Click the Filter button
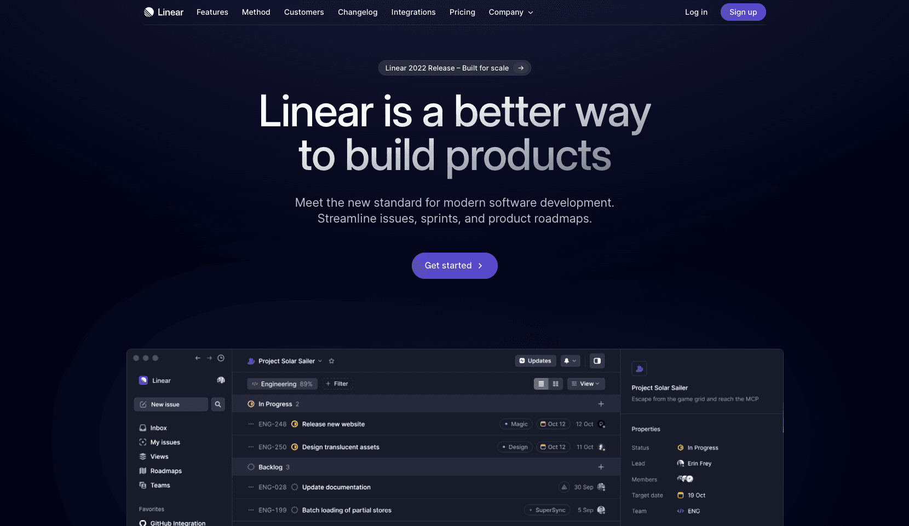 tap(337, 384)
